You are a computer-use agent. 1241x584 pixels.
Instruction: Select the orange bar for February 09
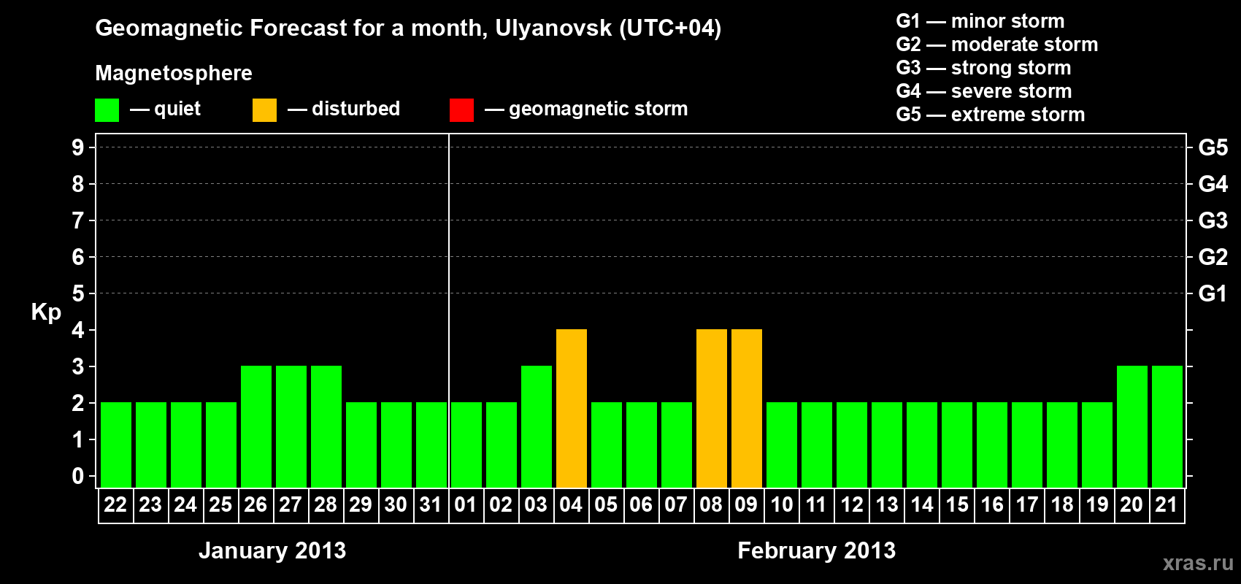pos(747,408)
